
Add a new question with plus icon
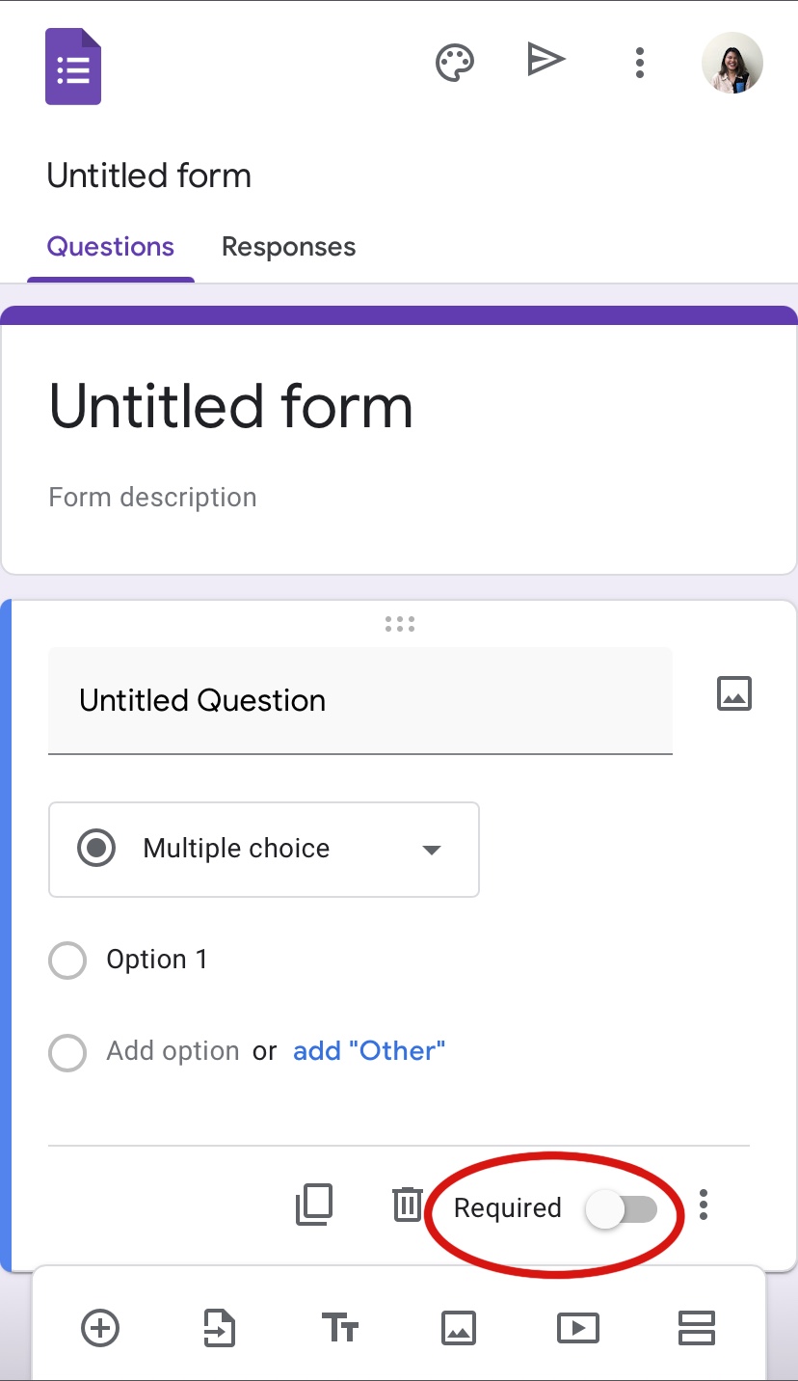pyautogui.click(x=100, y=1328)
